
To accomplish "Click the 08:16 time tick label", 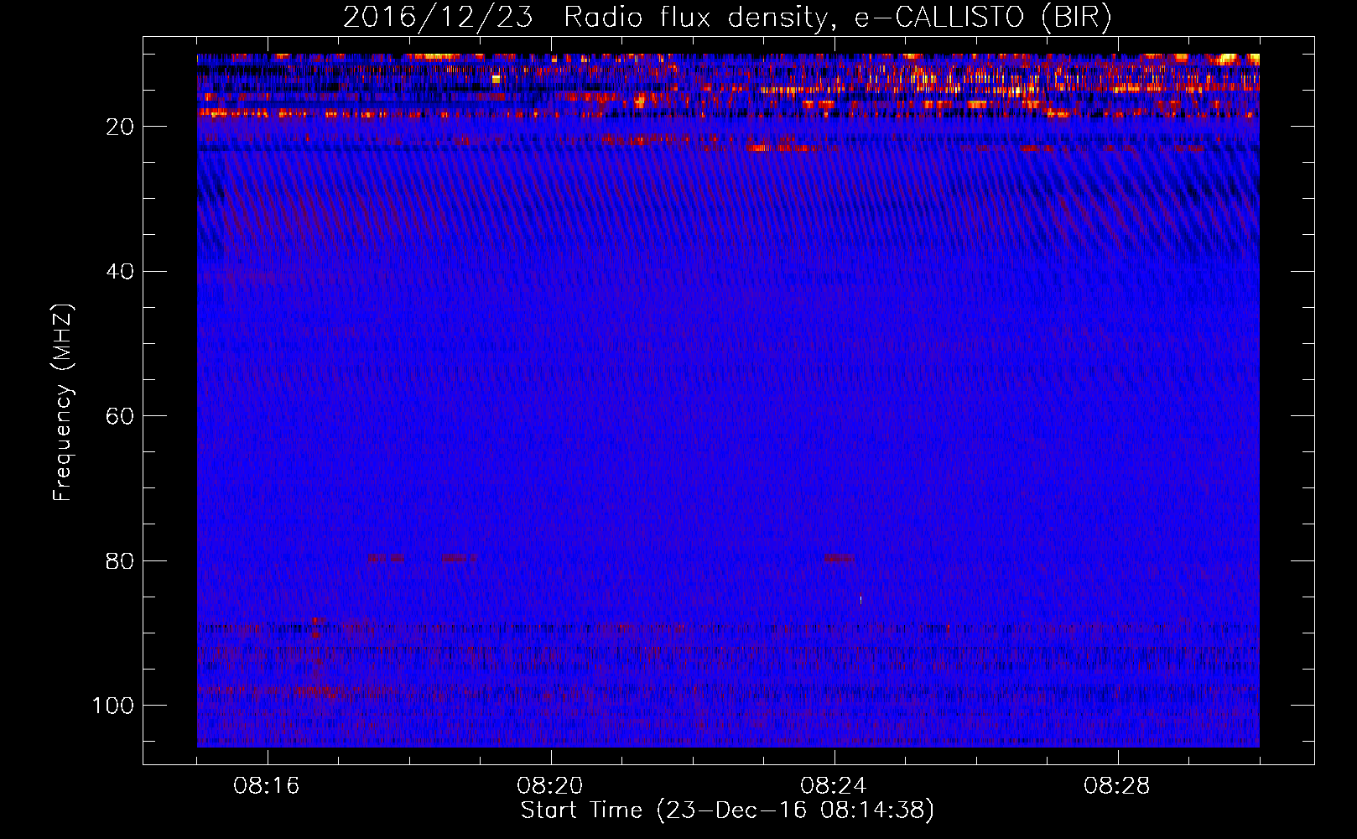I will (267, 786).
